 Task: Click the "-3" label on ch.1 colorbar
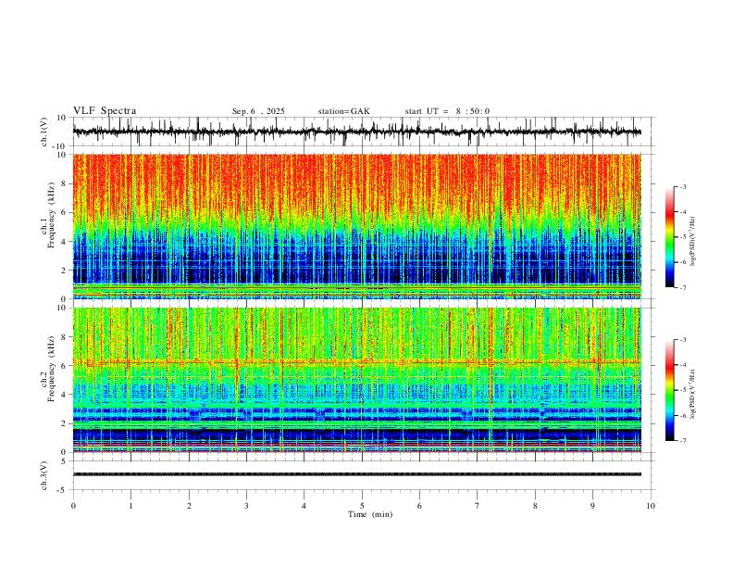tap(683, 186)
